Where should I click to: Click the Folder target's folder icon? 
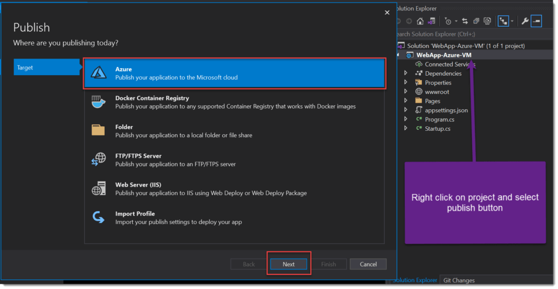(98, 130)
